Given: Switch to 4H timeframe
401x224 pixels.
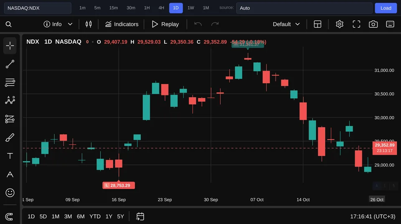Looking at the screenshot, I should click(x=161, y=8).
